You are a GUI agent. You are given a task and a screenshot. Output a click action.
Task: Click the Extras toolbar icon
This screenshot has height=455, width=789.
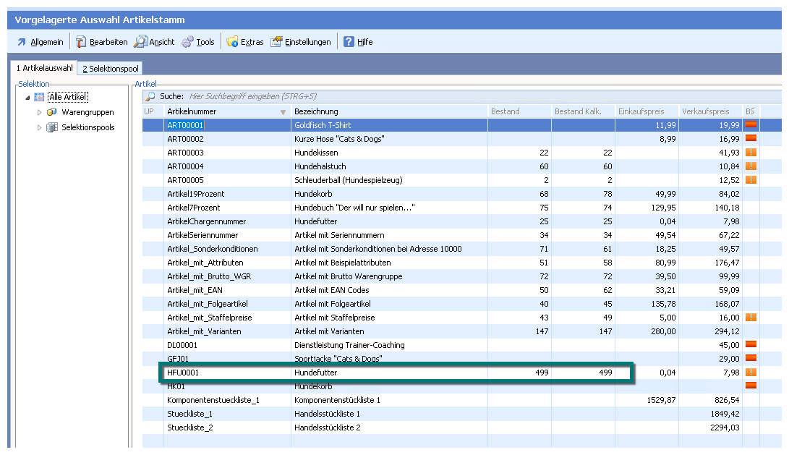click(232, 42)
